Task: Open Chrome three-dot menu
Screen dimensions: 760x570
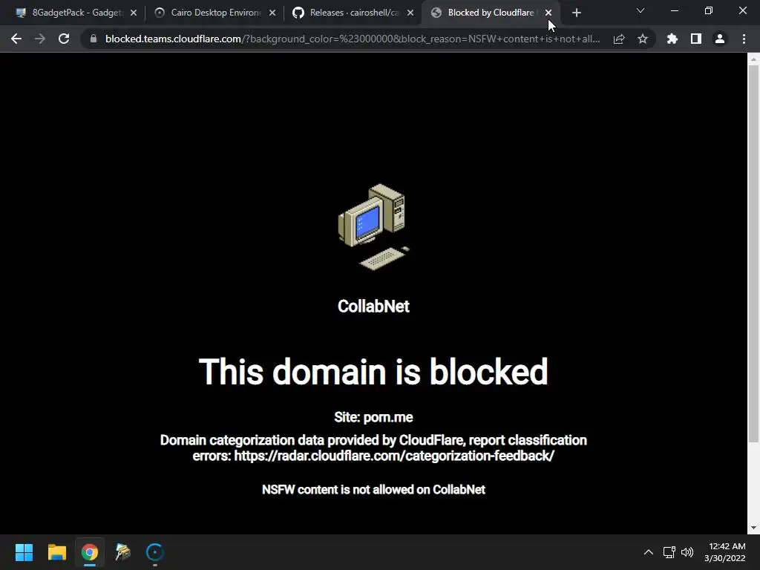Action: [x=744, y=39]
